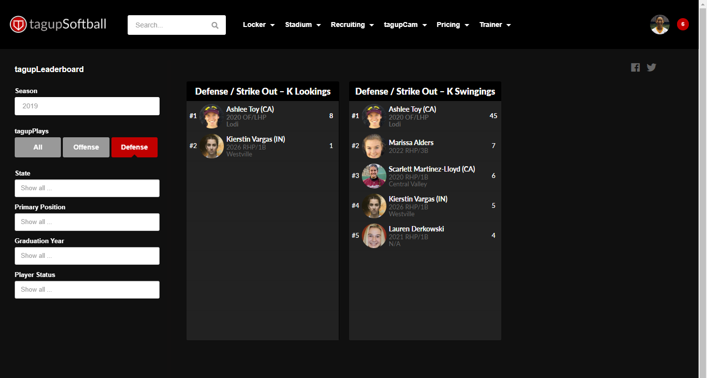The height and width of the screenshot is (378, 707).
Task: Click the tagupSoftball logo icon
Action: point(19,25)
